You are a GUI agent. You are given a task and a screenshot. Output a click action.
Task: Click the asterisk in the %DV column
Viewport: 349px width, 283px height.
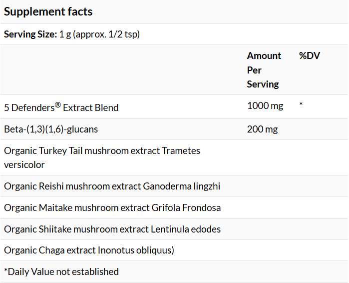301,105
